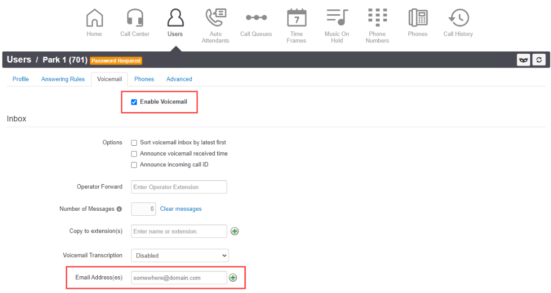This screenshot has width=551, height=293.
Task: Uncheck the Enable Voicemail checkbox
Action: tap(134, 102)
